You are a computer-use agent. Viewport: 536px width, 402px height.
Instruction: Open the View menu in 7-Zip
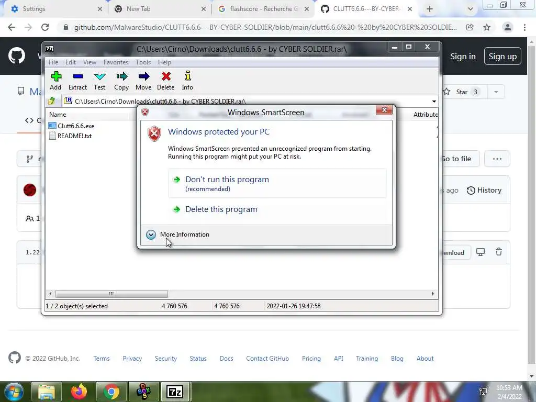coord(90,62)
